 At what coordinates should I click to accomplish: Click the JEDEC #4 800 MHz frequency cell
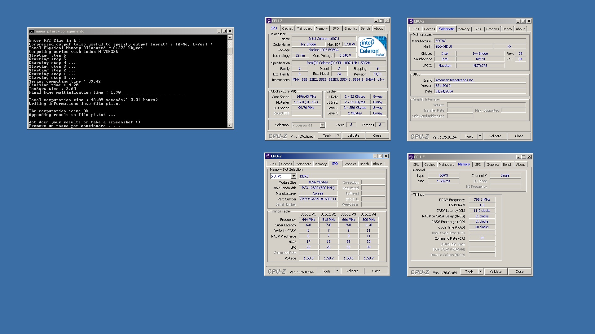point(368,220)
